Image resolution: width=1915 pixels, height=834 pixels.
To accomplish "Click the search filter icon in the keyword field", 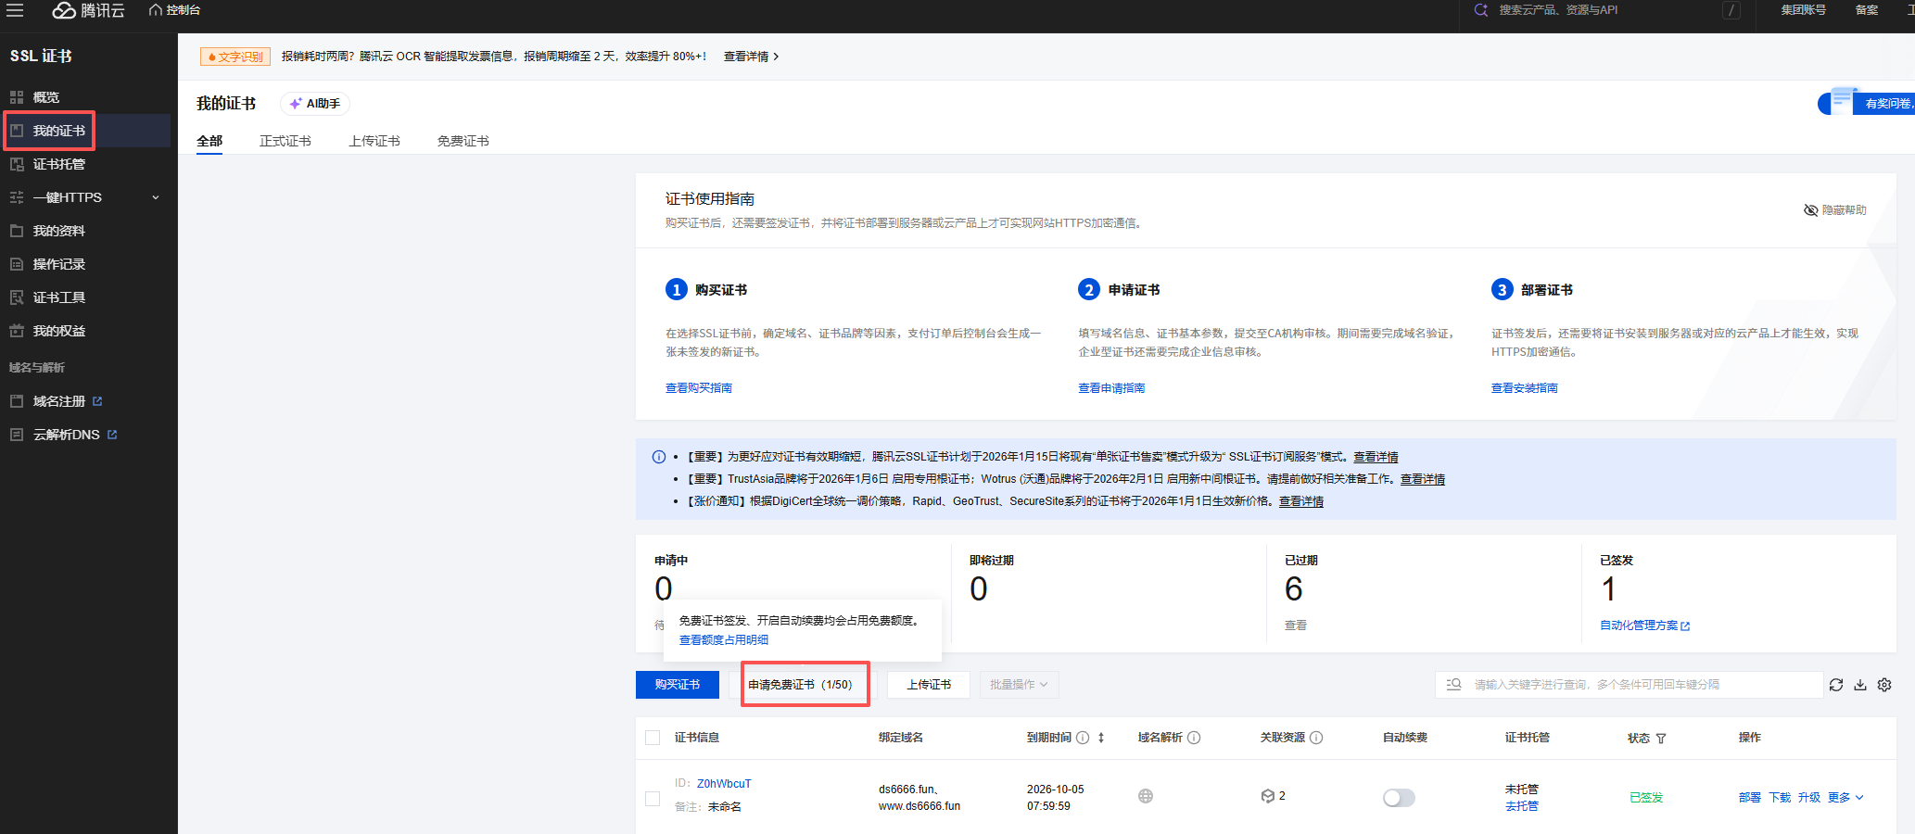I will tap(1454, 685).
